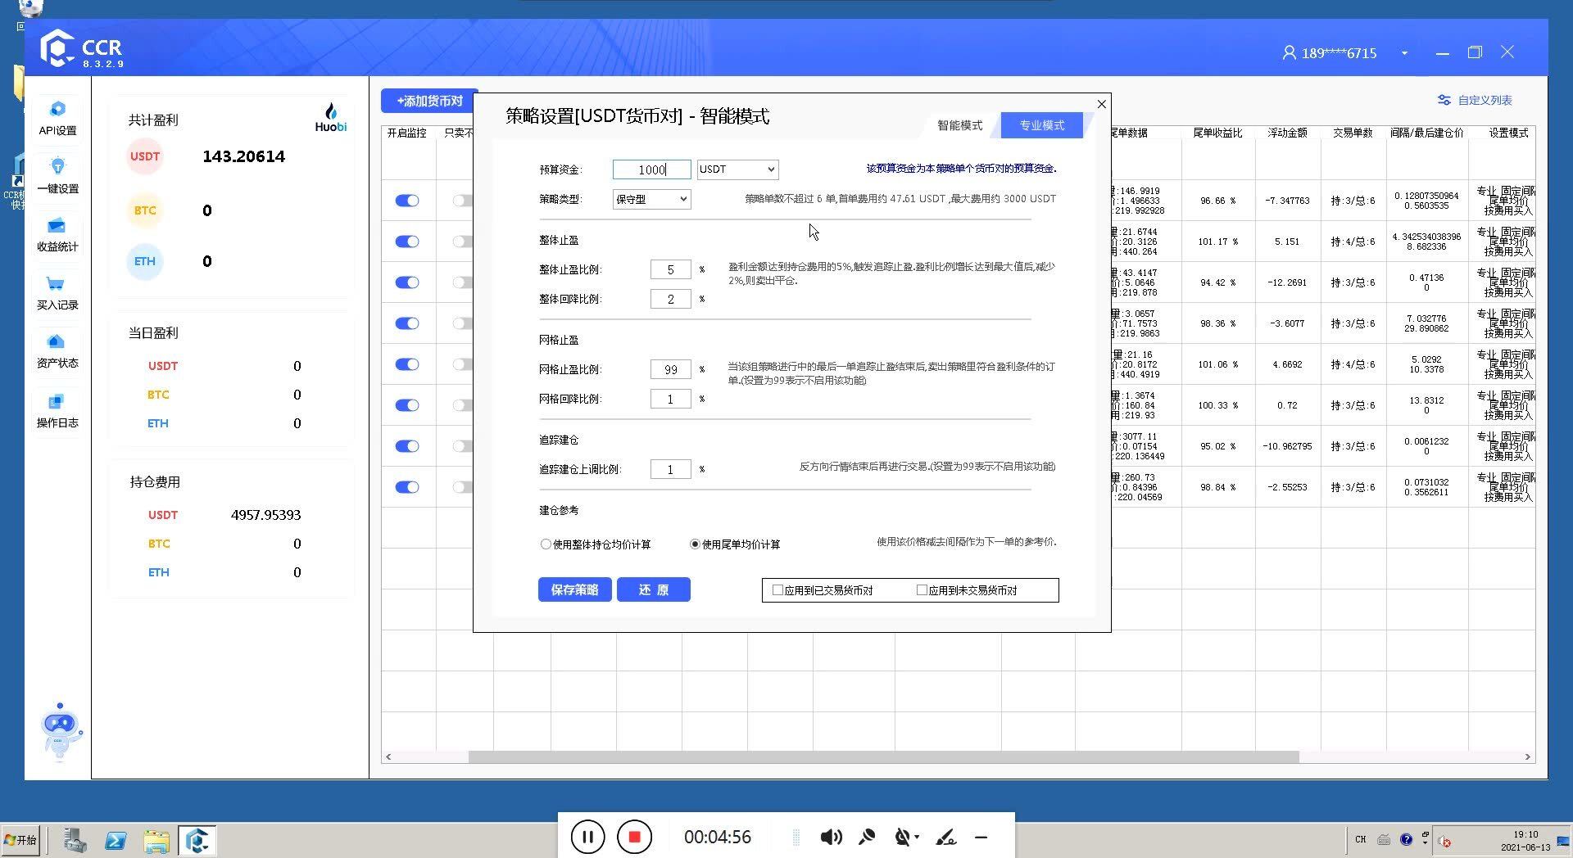Select 使用整体持仓均价计算 radio option
Screen dimensions: 1573x858
click(x=546, y=544)
